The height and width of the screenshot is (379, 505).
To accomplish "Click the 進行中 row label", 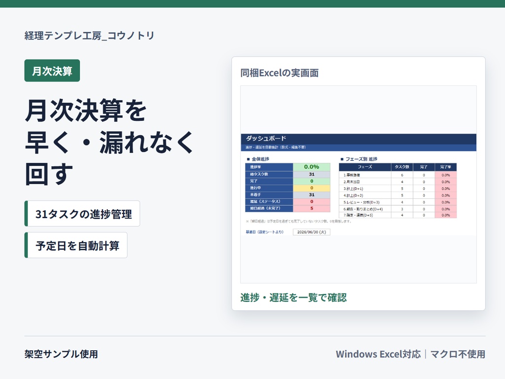I will point(269,188).
